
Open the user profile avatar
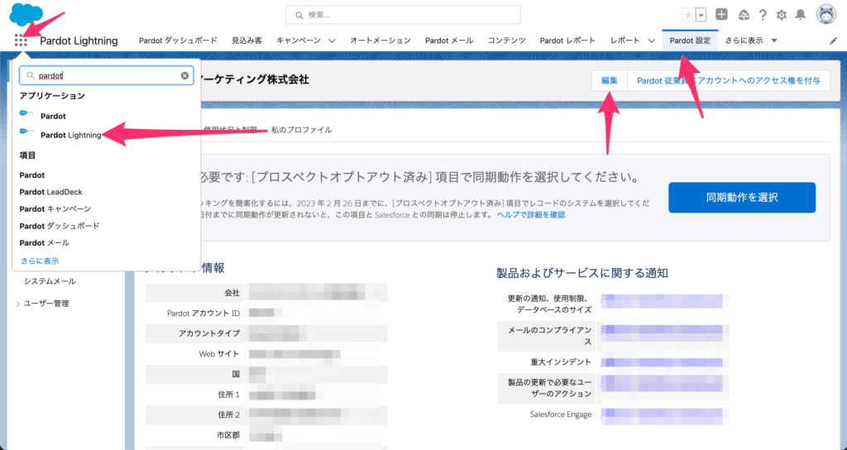pos(826,15)
